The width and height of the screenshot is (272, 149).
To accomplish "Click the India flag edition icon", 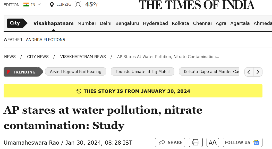I will coord(26,5).
